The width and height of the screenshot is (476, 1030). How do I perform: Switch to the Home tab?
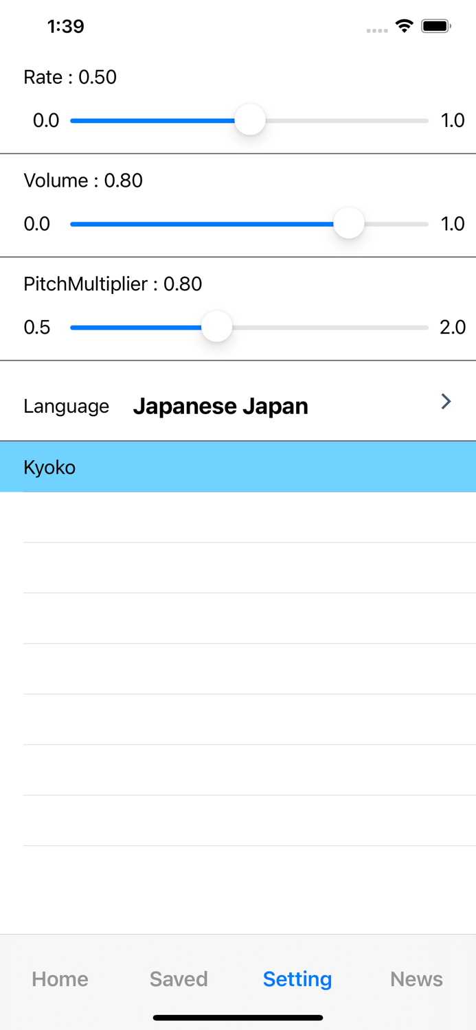(60, 978)
